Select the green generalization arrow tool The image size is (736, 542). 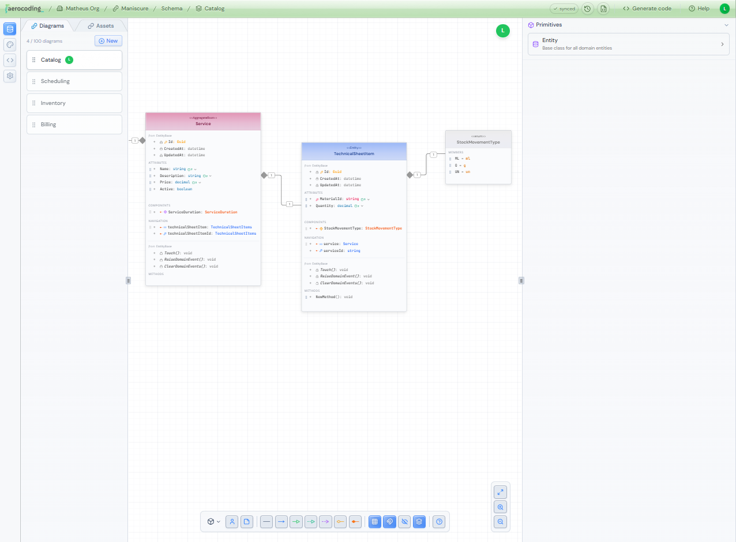(296, 521)
